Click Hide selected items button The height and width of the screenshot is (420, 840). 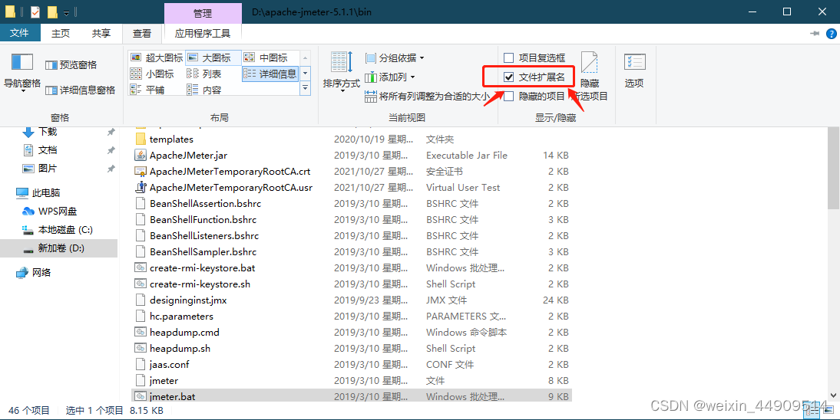pyautogui.click(x=590, y=75)
